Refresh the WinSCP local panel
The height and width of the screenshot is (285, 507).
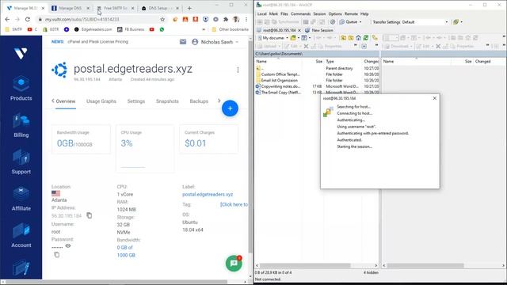[x=366, y=38]
